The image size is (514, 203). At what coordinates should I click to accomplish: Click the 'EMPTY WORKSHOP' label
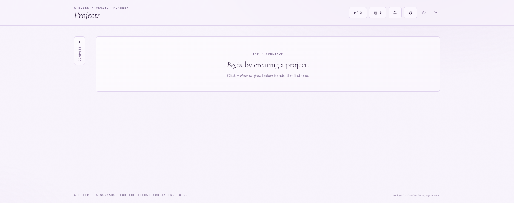(268, 54)
